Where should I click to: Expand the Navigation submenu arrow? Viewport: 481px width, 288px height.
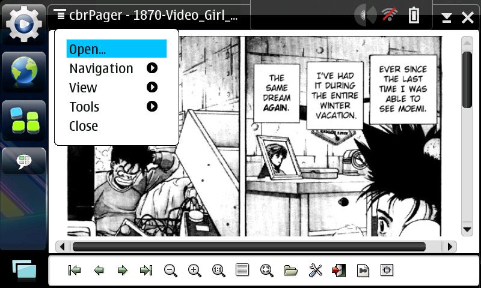(152, 68)
